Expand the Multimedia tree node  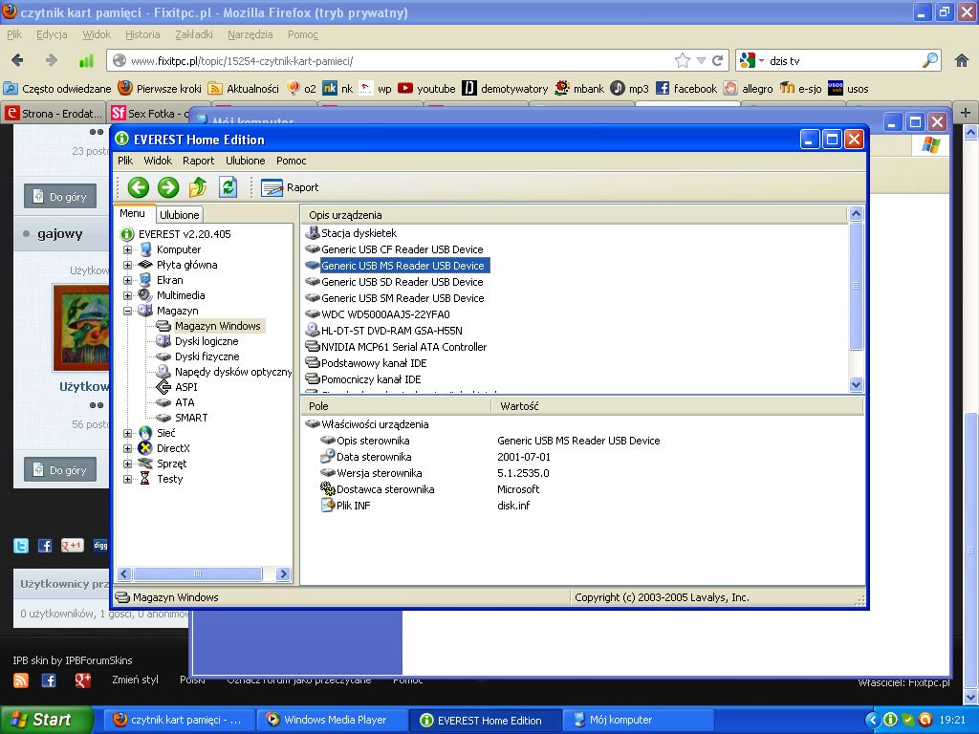pos(127,295)
